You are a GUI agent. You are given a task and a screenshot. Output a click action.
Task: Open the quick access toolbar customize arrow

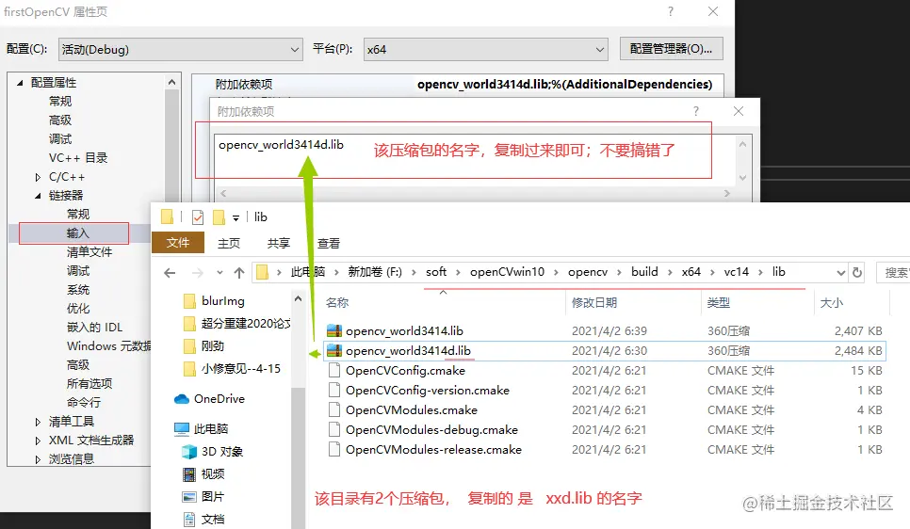click(x=236, y=218)
